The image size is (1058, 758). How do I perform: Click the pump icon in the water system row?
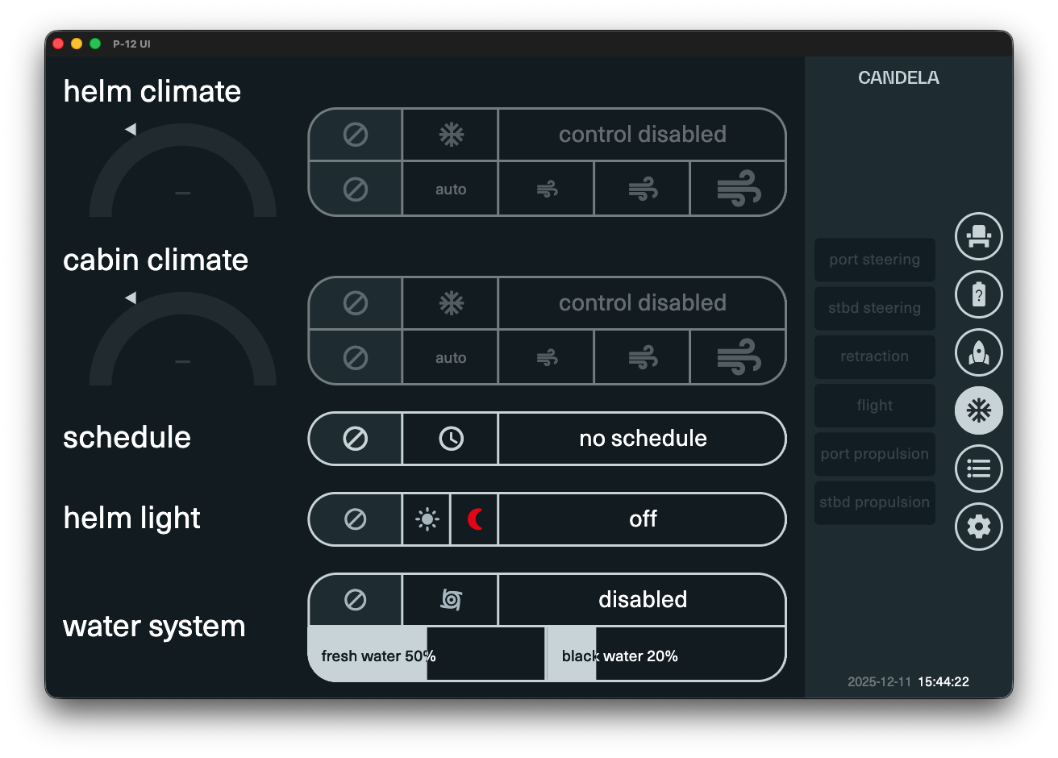coord(450,600)
